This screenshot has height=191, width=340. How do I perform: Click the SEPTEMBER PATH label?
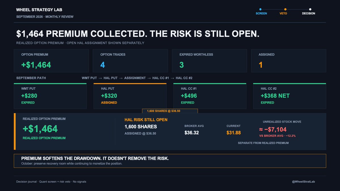[31, 78]
